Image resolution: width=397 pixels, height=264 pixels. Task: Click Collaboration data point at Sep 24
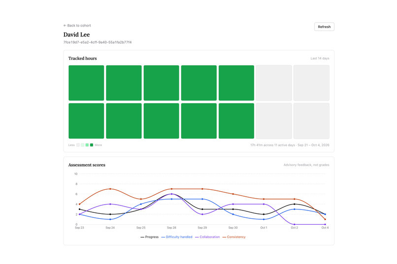pos(110,204)
